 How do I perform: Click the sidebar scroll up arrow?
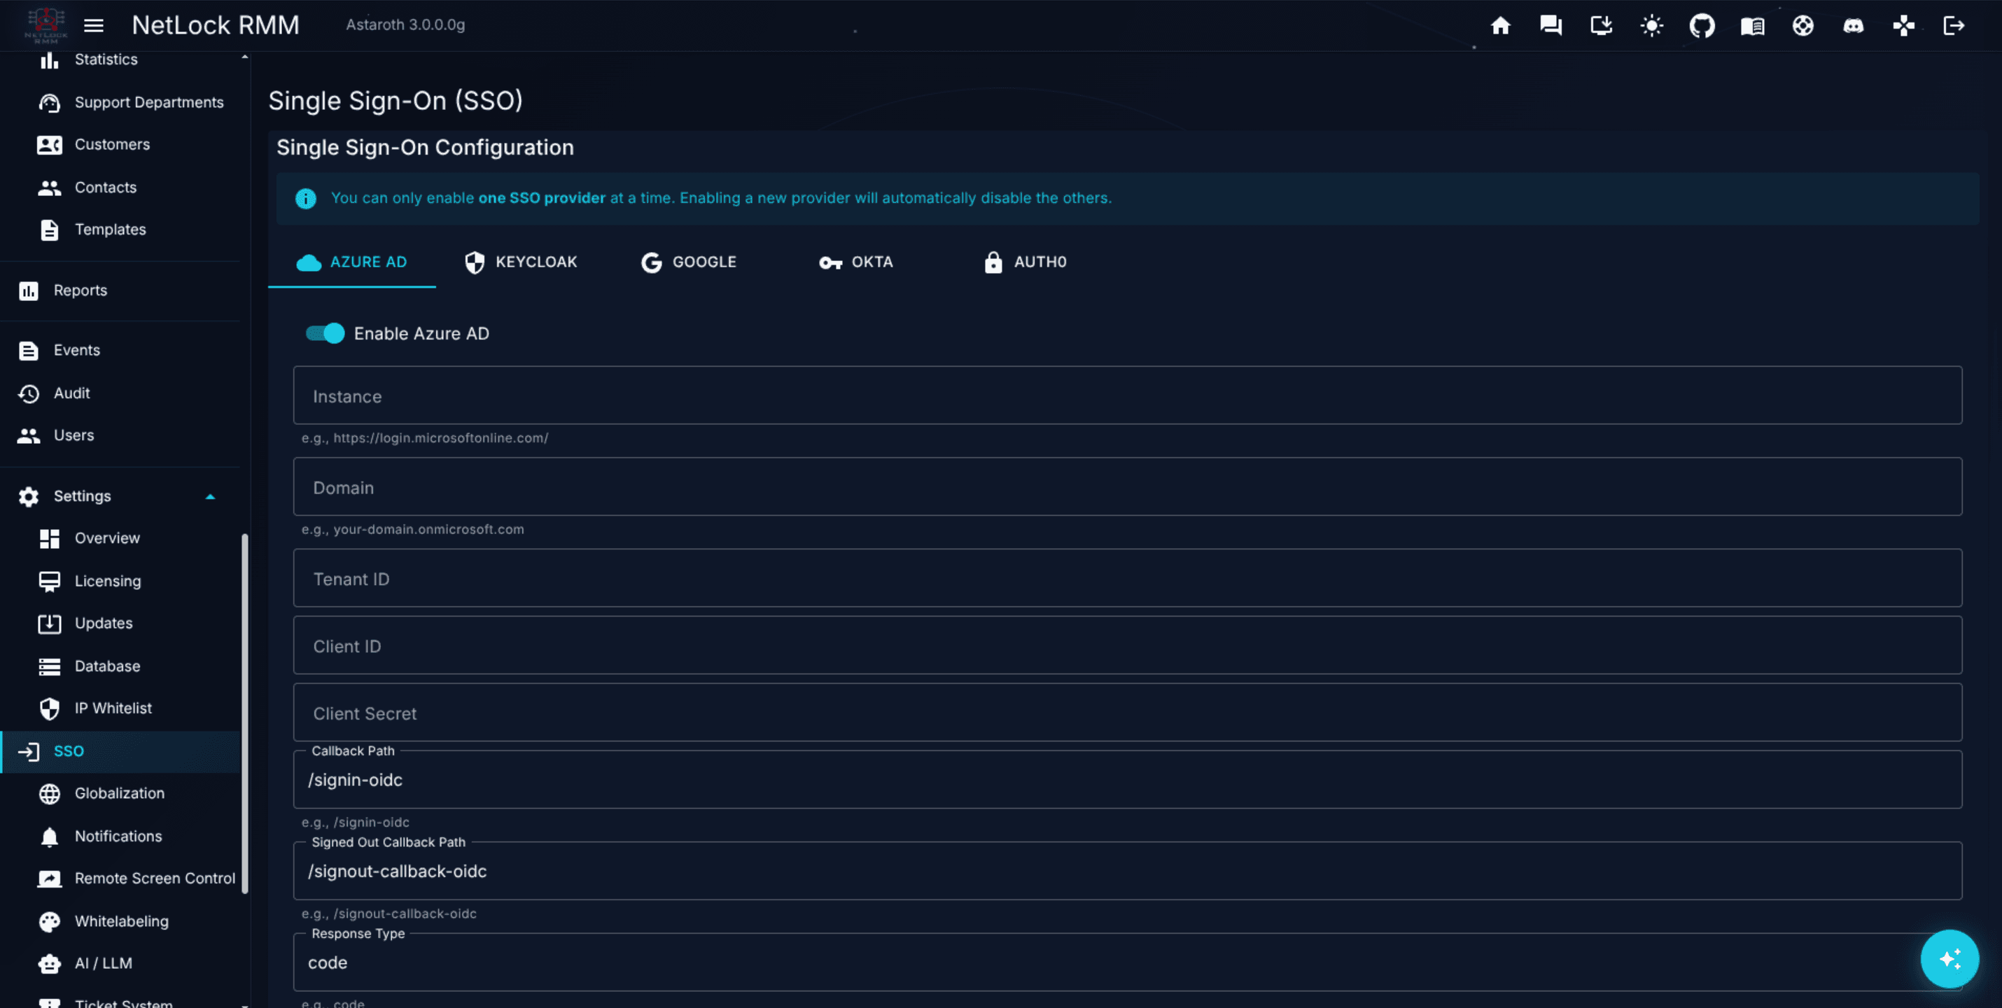[245, 57]
